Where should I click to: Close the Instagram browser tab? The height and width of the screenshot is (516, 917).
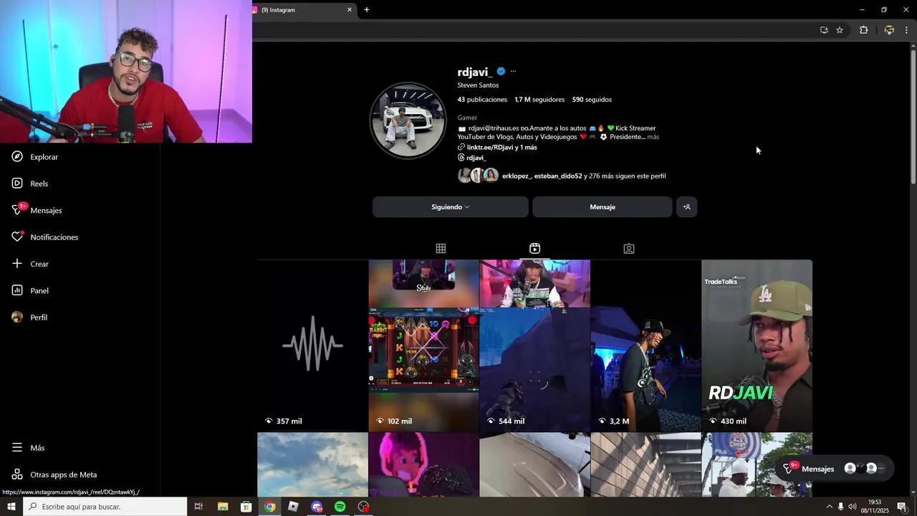[x=350, y=10]
